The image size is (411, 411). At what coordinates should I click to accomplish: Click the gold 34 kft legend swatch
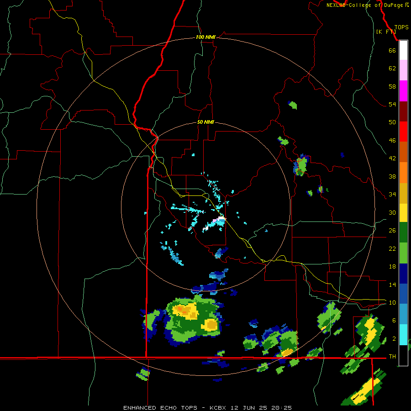tap(403, 193)
